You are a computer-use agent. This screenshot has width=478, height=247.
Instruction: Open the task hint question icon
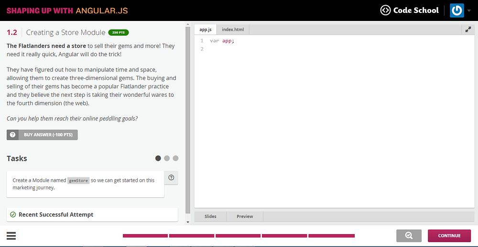coord(171,178)
